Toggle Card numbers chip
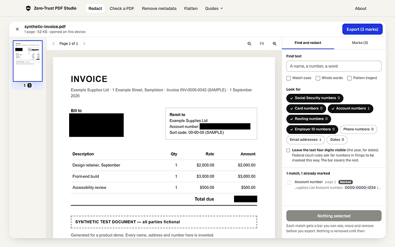395x247 pixels. click(x=306, y=108)
